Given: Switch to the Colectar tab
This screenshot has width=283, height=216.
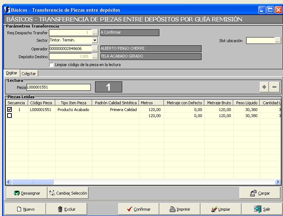Looking at the screenshot, I should [29, 73].
